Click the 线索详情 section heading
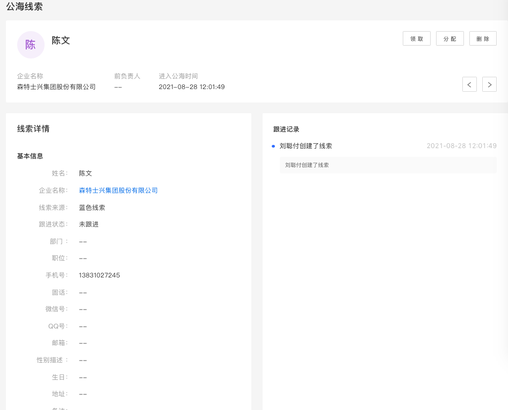This screenshot has height=410, width=508. [33, 129]
